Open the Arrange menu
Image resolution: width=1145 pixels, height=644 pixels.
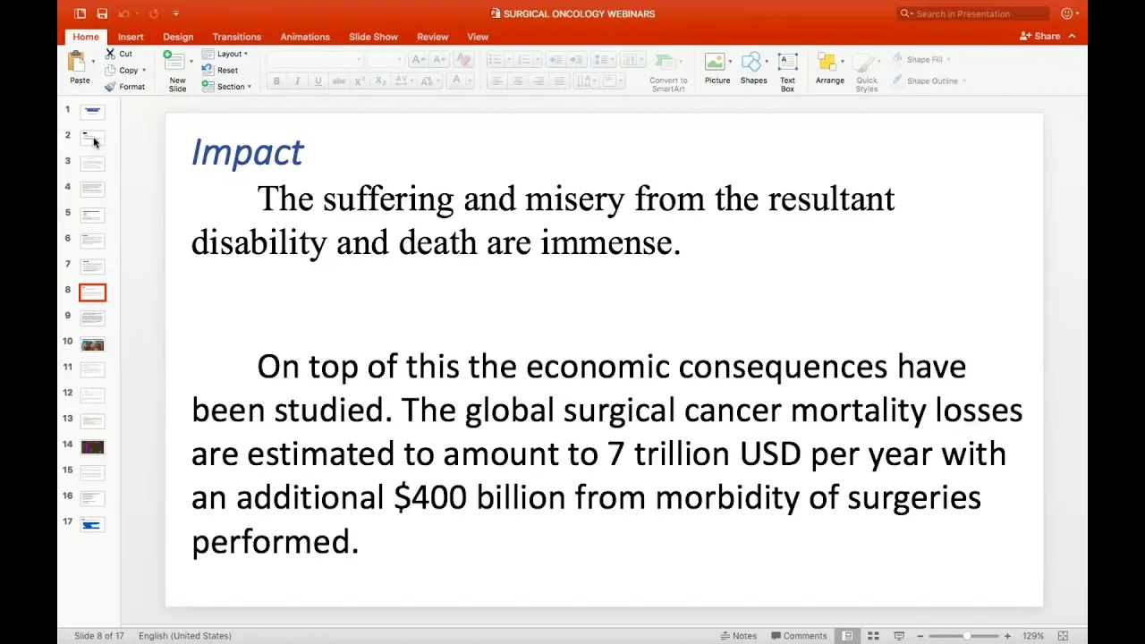pyautogui.click(x=829, y=70)
